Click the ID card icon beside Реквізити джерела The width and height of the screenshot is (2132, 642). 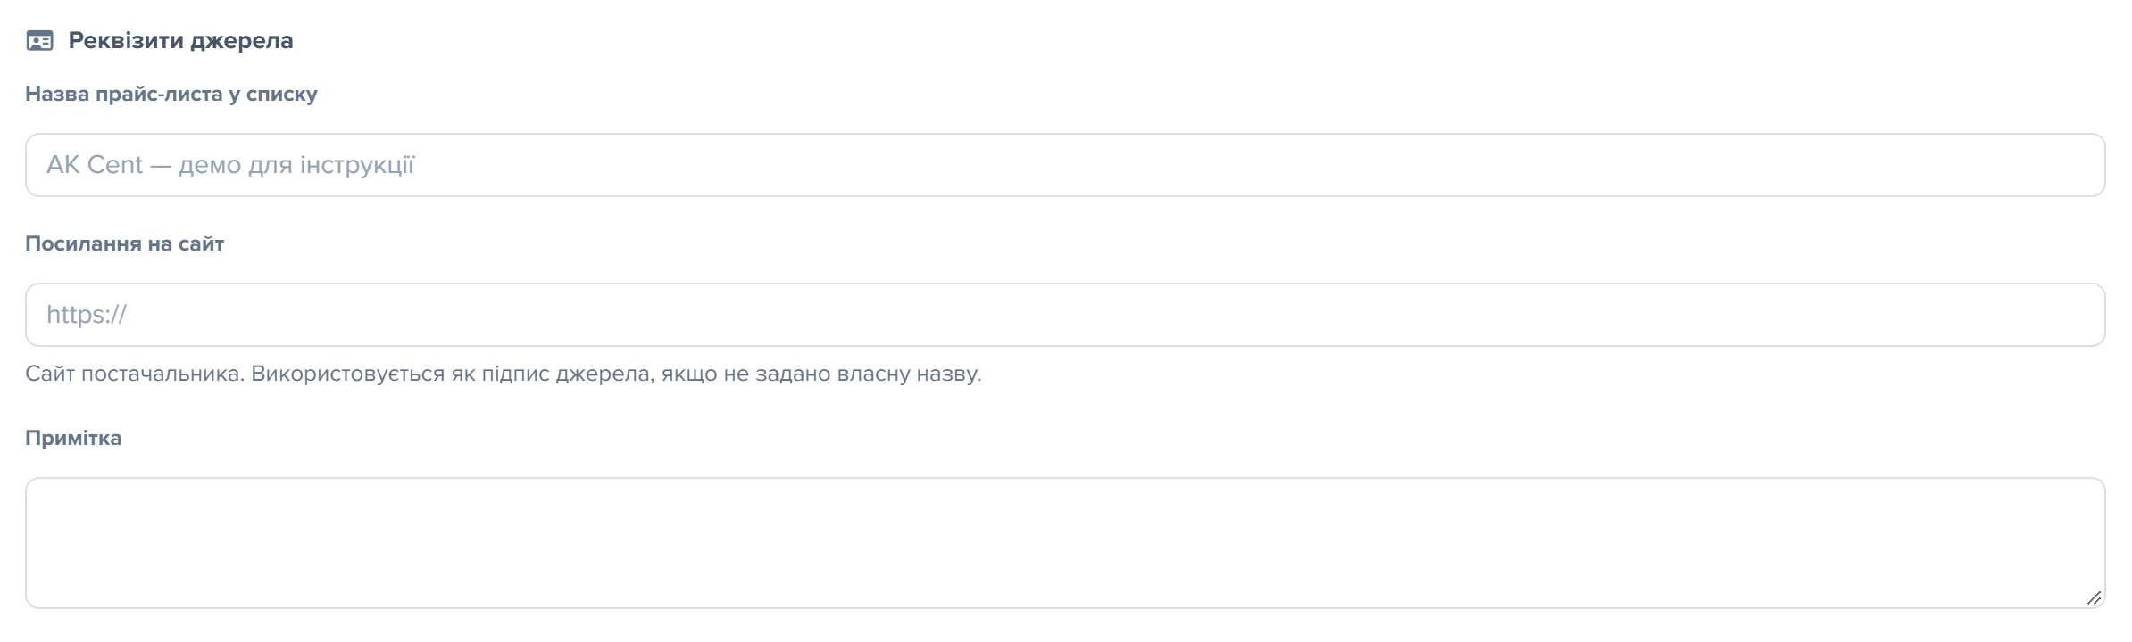39,41
